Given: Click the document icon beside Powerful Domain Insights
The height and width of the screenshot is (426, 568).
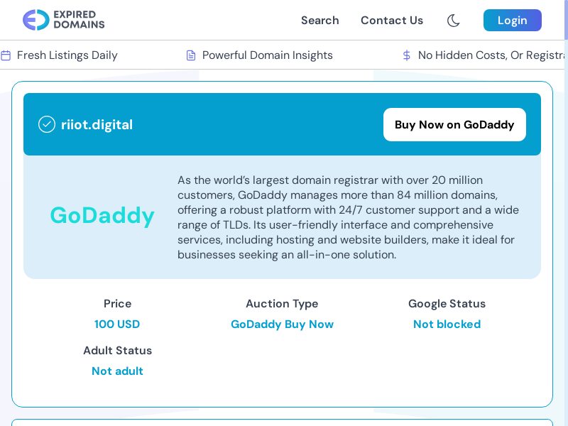Looking at the screenshot, I should pos(190,55).
